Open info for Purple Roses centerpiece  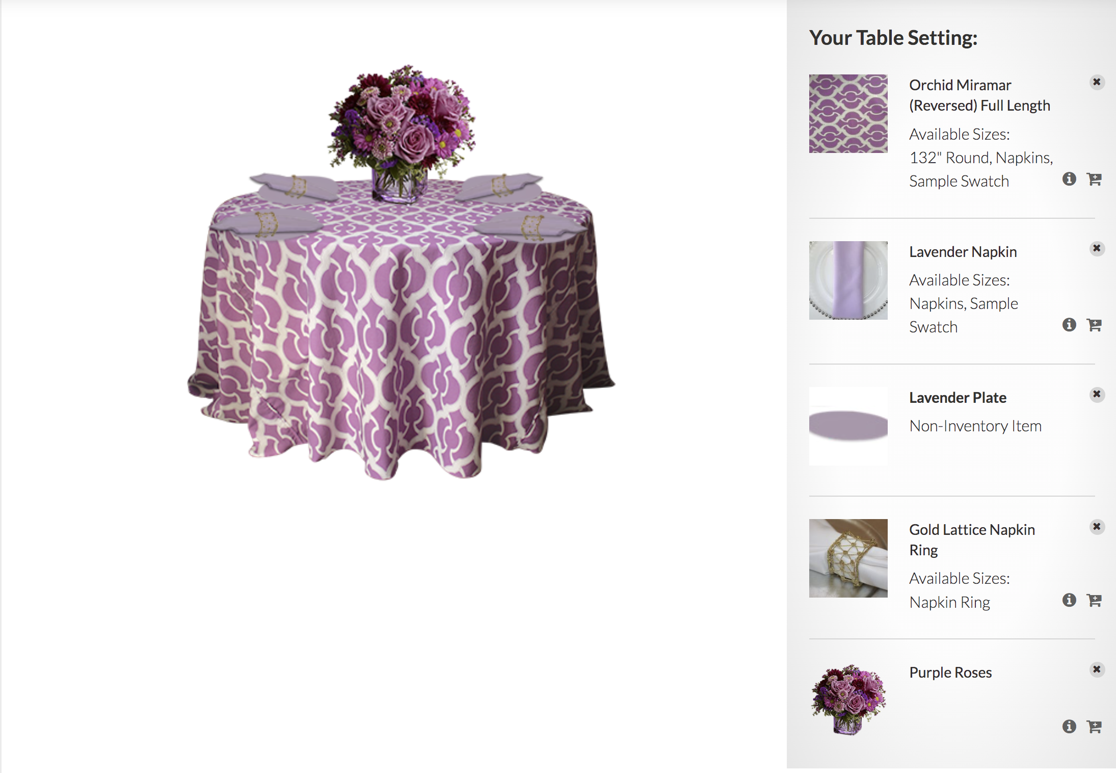[x=1069, y=727]
